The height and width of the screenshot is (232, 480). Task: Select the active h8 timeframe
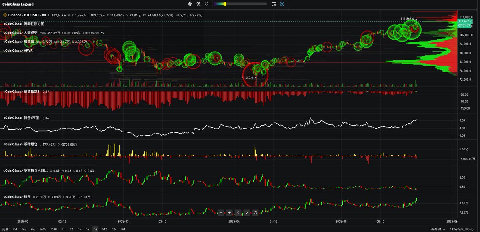pos(95,229)
